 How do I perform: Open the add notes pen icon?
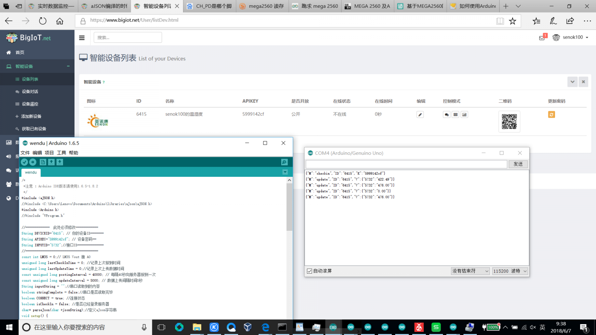(x=553, y=21)
